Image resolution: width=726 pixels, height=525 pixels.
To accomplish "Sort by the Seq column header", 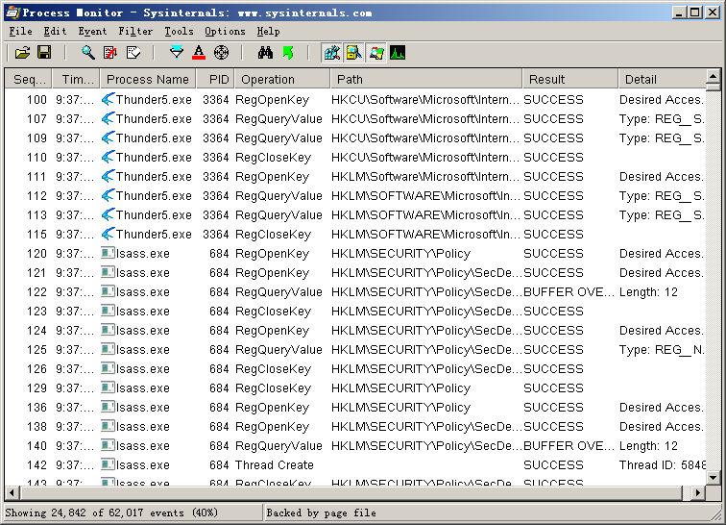I will coord(29,79).
